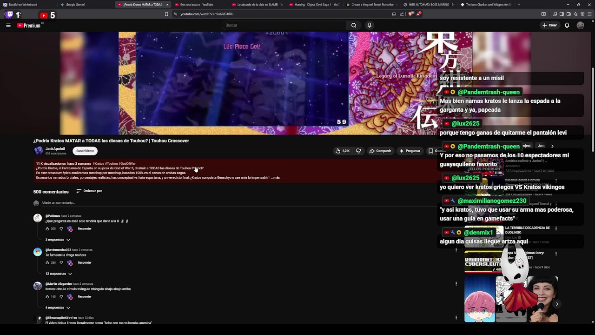
Task: Advance the Shorts carousel with the right arrow
Action: (x=556, y=304)
